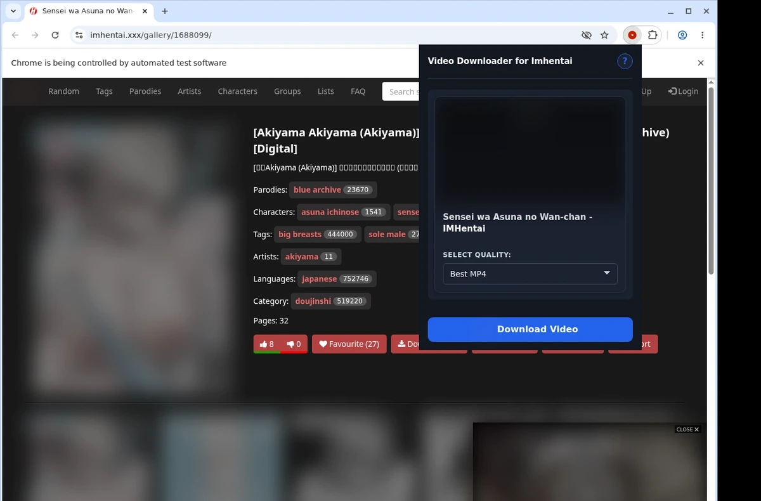Open the Tags nav item
The image size is (761, 501).
(104, 91)
